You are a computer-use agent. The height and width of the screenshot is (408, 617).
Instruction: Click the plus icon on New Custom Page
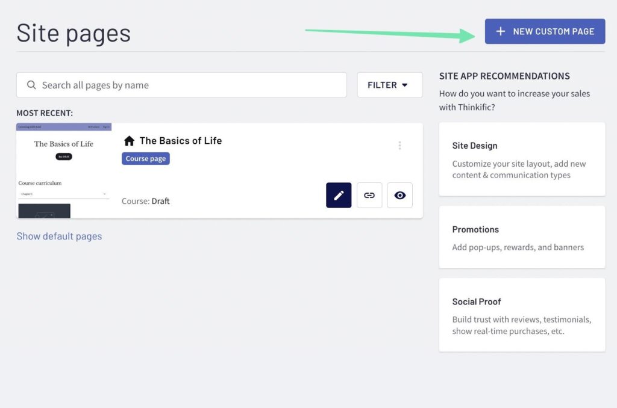click(500, 31)
